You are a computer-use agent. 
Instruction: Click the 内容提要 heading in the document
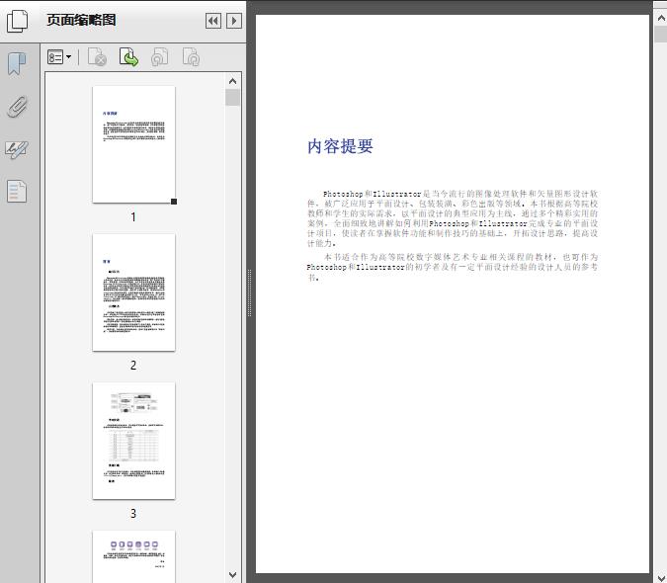(x=340, y=146)
